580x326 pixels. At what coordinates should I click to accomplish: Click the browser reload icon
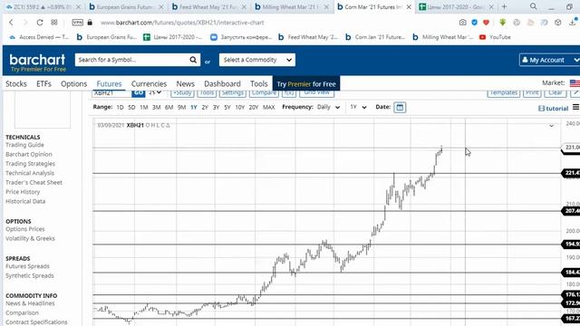[40, 23]
